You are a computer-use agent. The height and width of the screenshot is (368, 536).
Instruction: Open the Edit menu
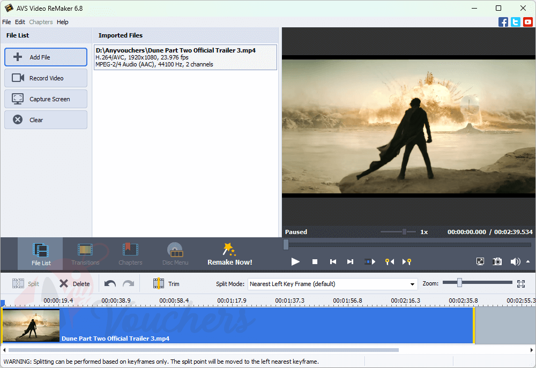point(20,22)
